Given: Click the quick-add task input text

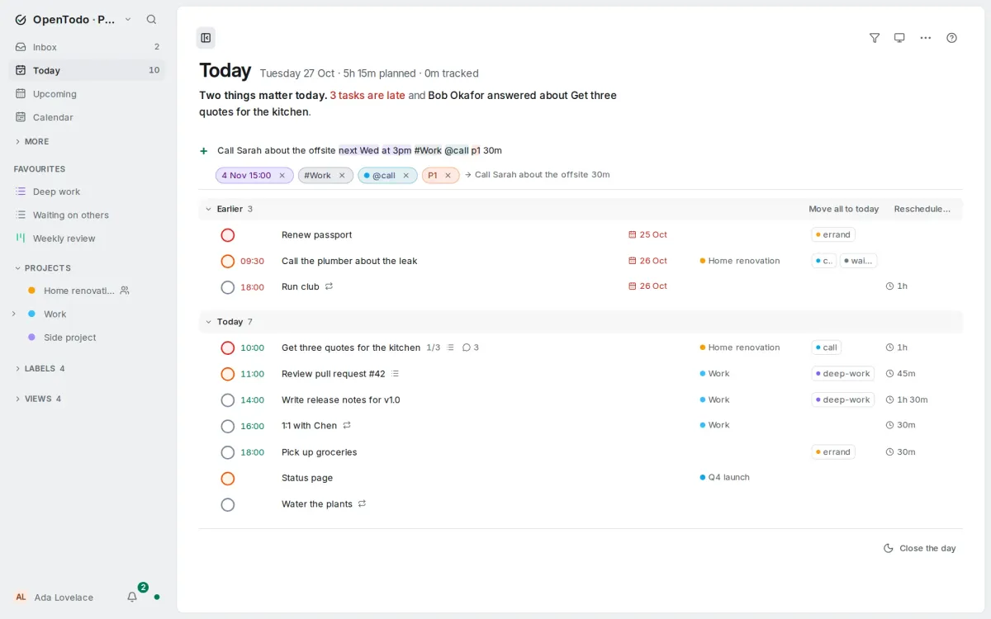Looking at the screenshot, I should 359,150.
